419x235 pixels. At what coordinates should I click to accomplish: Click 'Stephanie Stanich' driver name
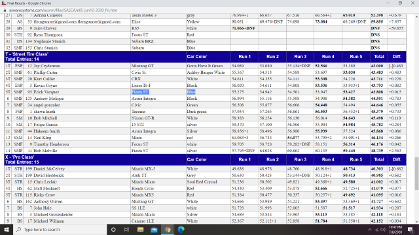[x=50, y=41]
